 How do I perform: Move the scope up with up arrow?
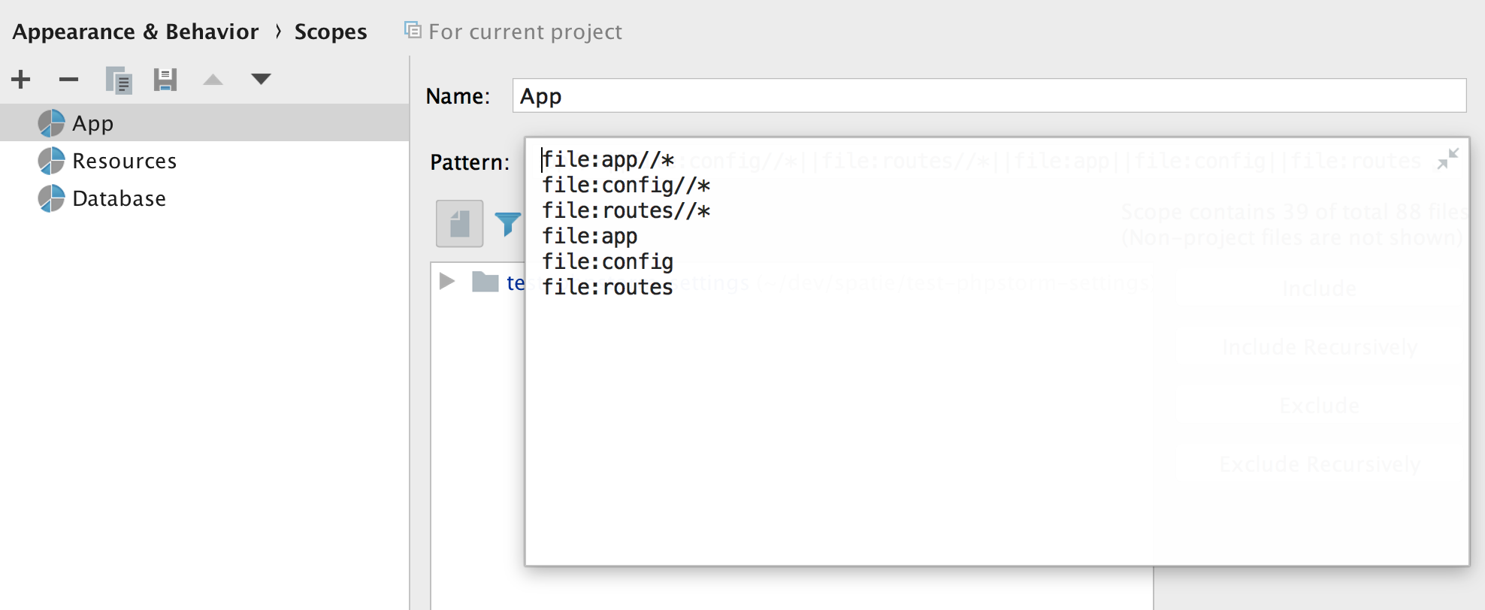tap(213, 79)
